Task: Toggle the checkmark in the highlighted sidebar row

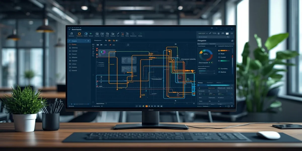Action: click(85, 41)
